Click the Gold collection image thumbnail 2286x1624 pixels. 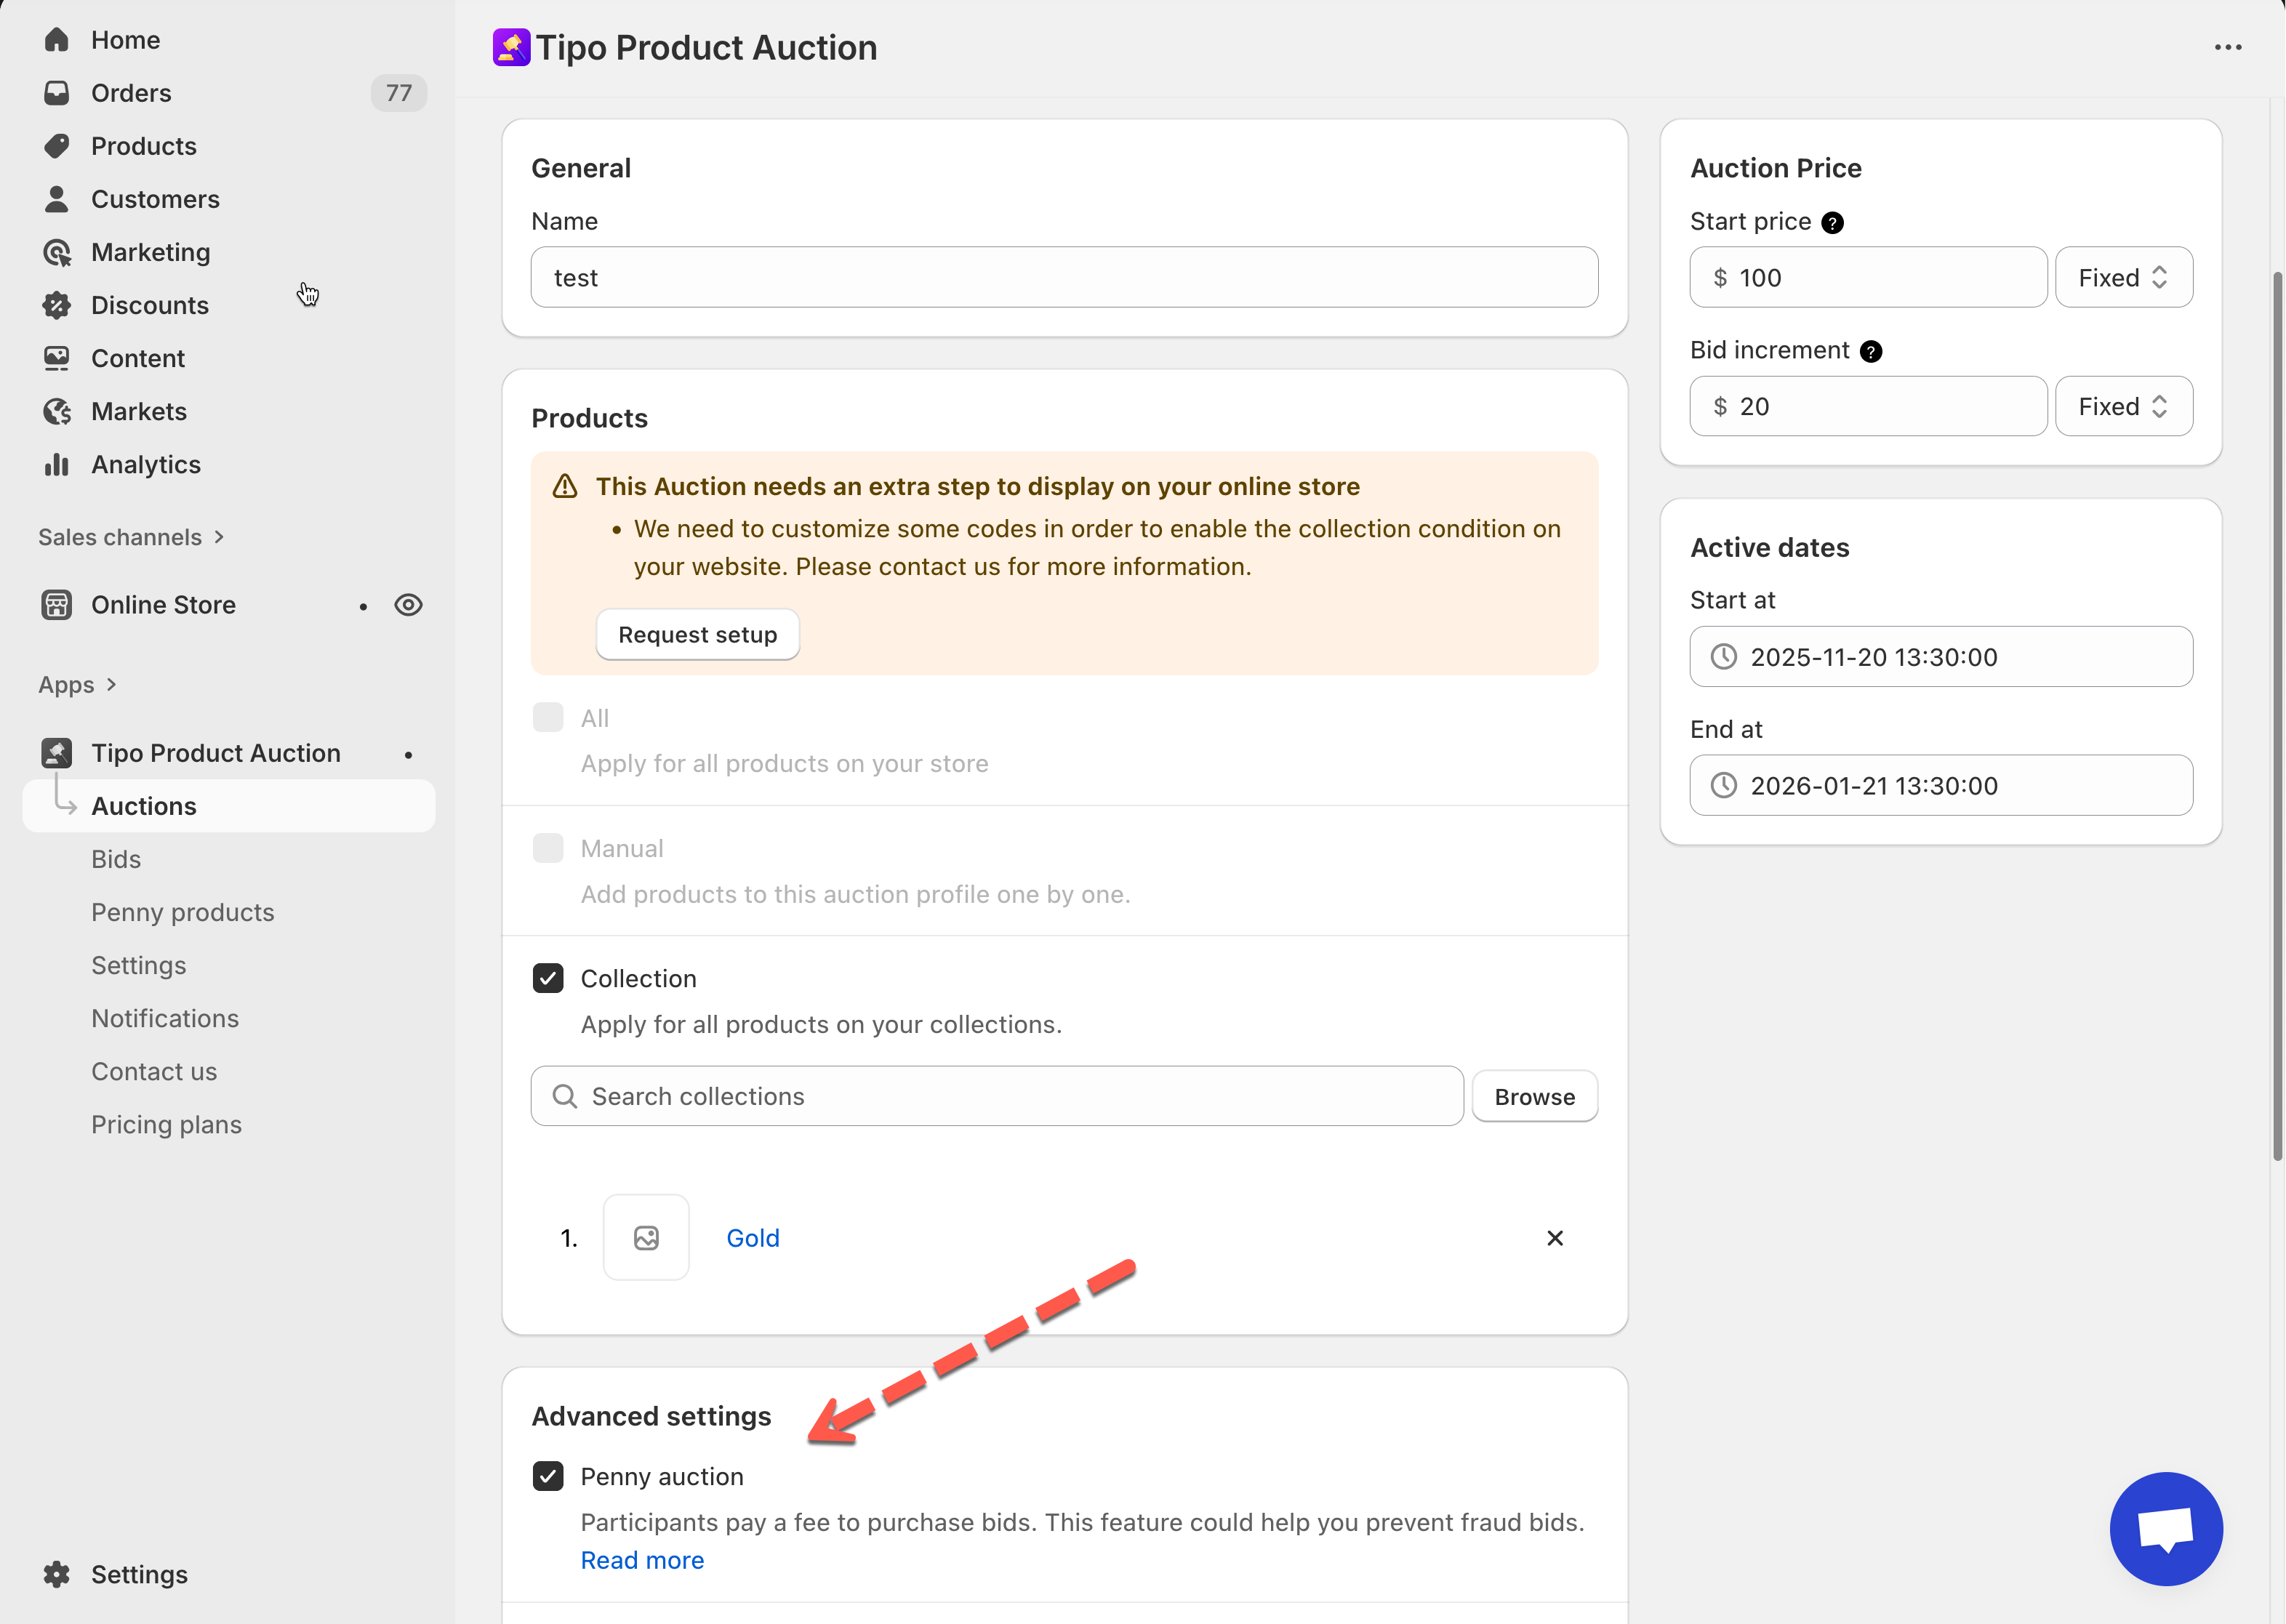pos(646,1238)
